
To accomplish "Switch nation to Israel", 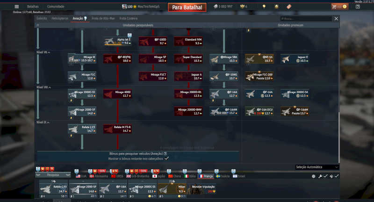I will (x=239, y=176).
